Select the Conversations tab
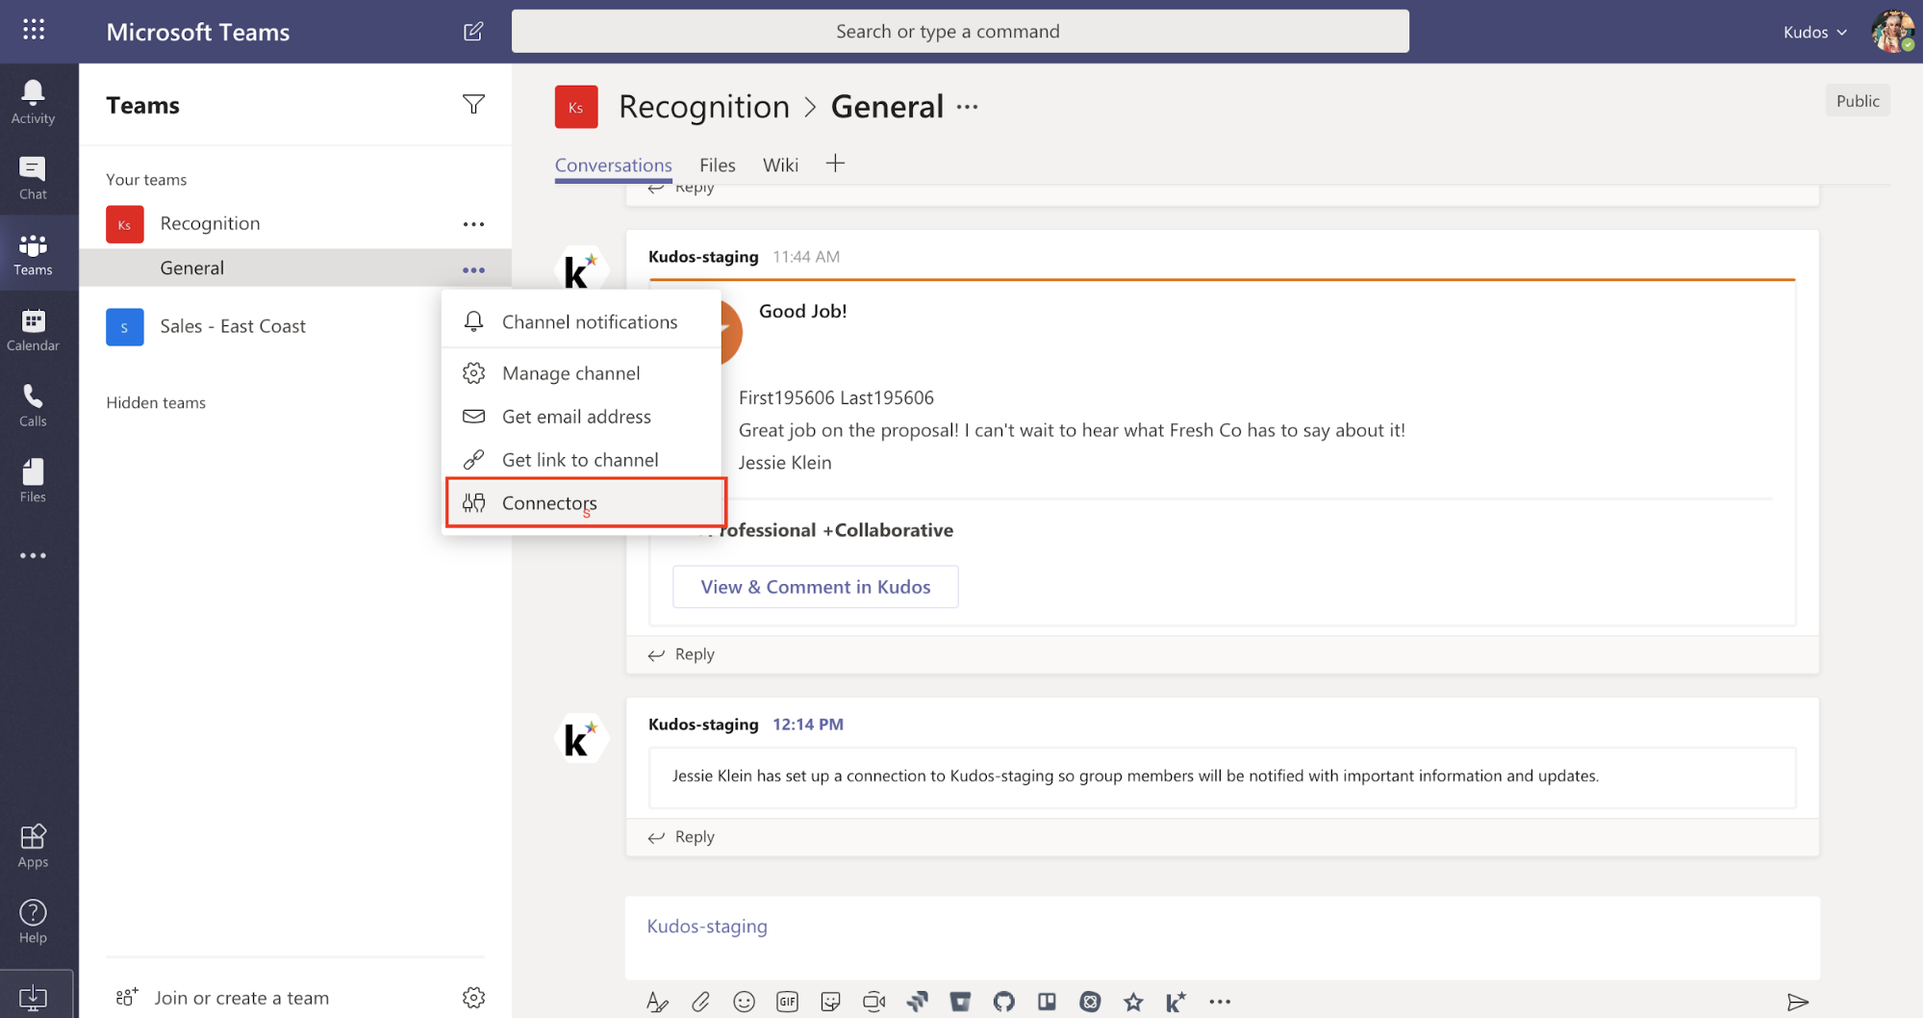 tap(613, 165)
